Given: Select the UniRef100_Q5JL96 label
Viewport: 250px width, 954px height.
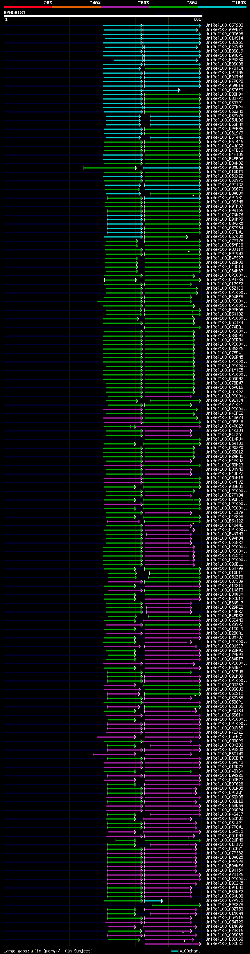Looking at the screenshot, I should pos(224,120).
